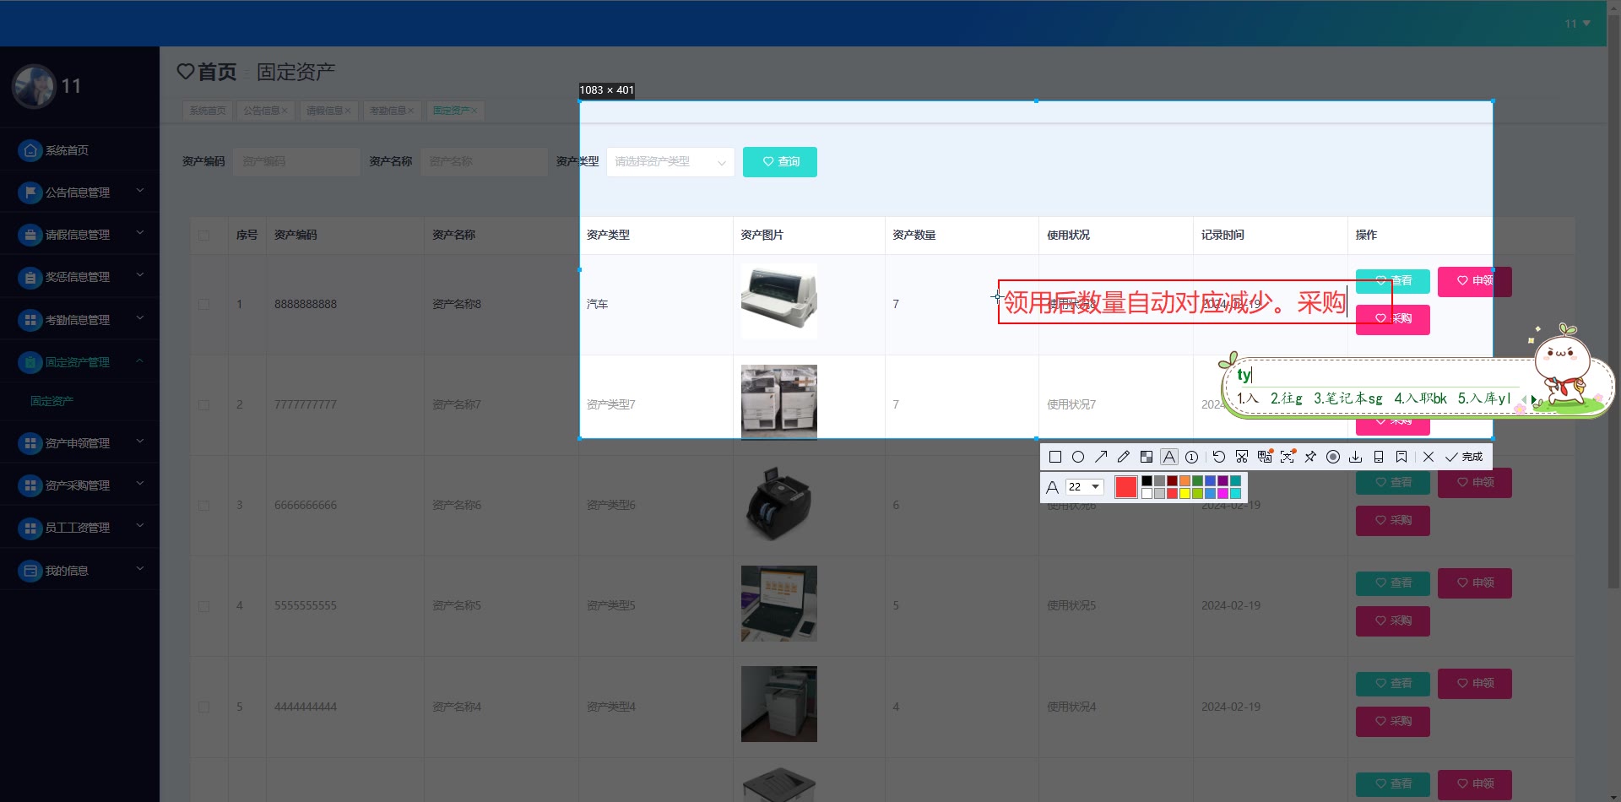Click the translate screenshot icon

[1265, 457]
